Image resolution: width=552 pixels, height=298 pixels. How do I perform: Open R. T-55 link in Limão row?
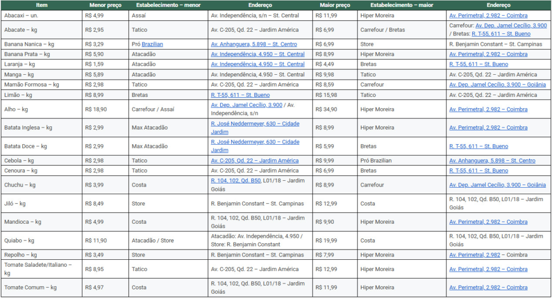click(x=240, y=95)
